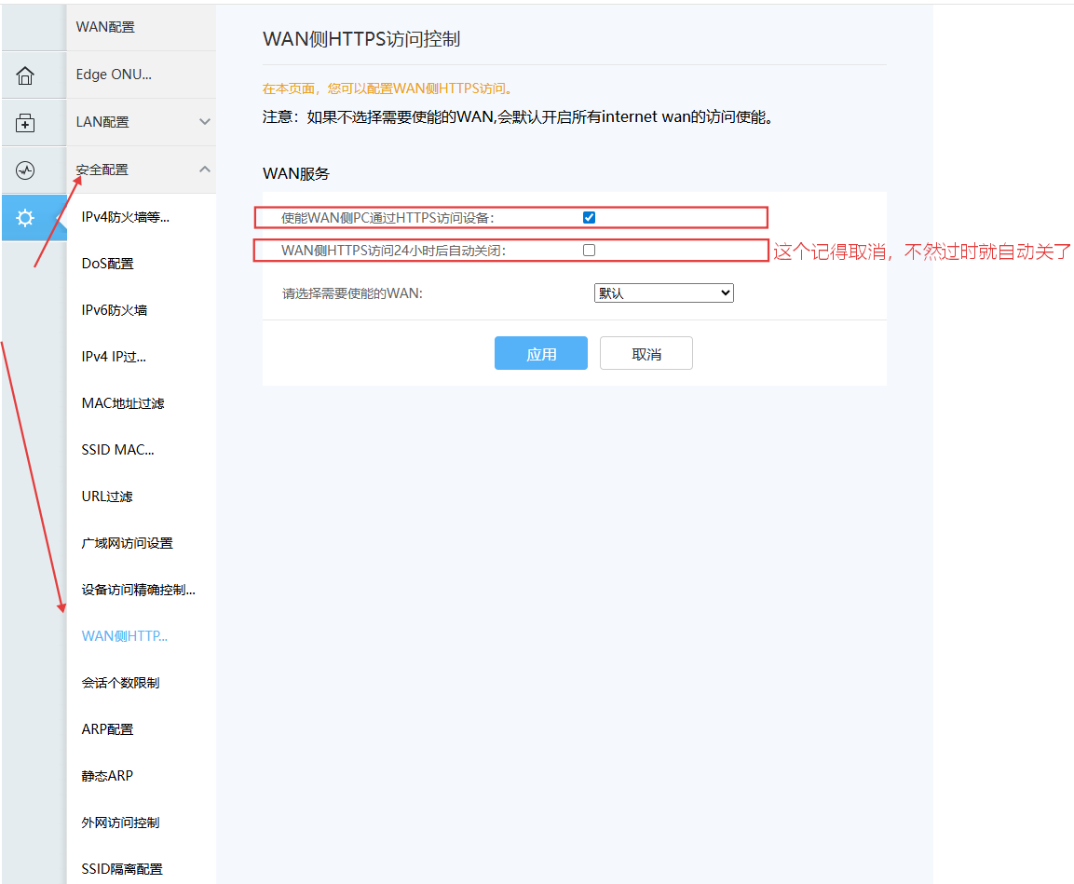Open IPv6防火墙 settings
Image resolution: width=1074 pixels, height=884 pixels.
point(115,310)
